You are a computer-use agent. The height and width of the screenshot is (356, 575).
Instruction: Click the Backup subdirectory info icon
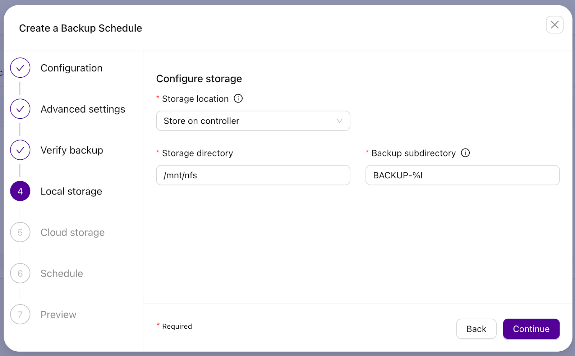[x=465, y=153]
